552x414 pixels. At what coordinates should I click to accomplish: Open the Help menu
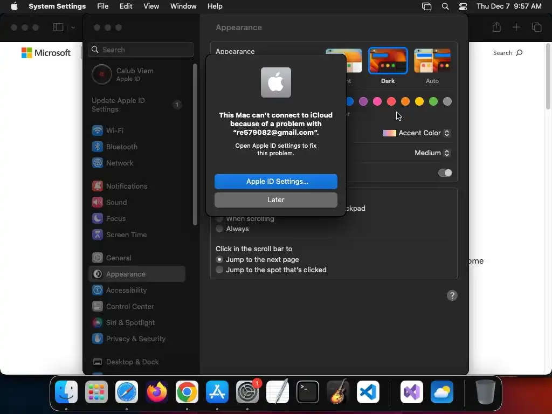215,6
